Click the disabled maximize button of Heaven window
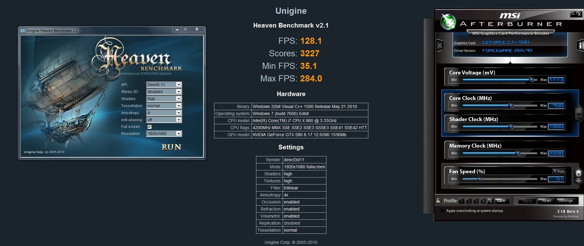This screenshot has height=246, width=584. (185, 29)
